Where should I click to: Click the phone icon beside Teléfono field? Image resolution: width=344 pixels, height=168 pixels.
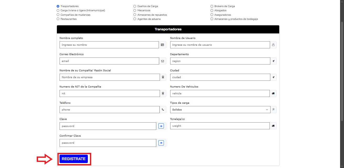pyautogui.click(x=163, y=110)
